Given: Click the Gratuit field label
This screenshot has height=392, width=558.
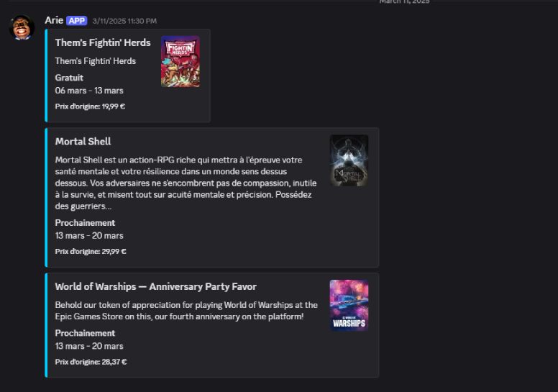Looking at the screenshot, I should pyautogui.click(x=69, y=78).
